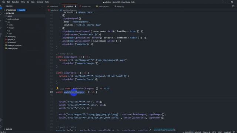
Task: Change language mode via JavaScript
Action: pyautogui.click(x=227, y=132)
